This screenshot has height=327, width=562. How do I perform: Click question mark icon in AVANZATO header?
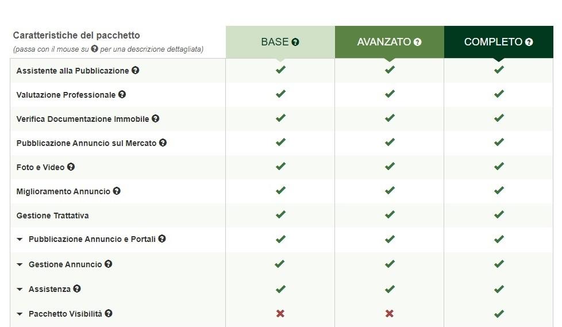pos(417,42)
